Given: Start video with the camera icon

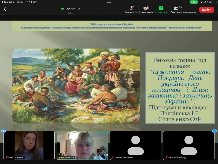Looking at the screenshot, I should 146,8.
